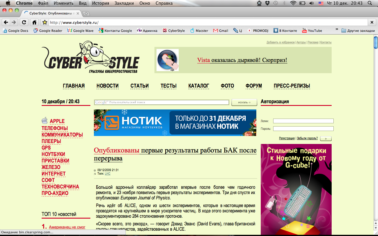Open the Файл menu
The image size is (378, 236).
tap(43, 3)
